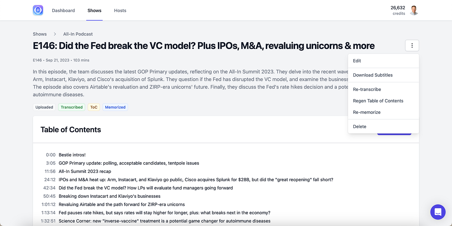This screenshot has width=452, height=226.
Task: Open the Shows tab
Action: pyautogui.click(x=94, y=11)
